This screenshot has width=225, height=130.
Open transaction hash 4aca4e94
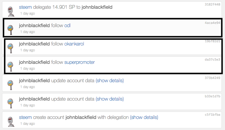(212, 23)
